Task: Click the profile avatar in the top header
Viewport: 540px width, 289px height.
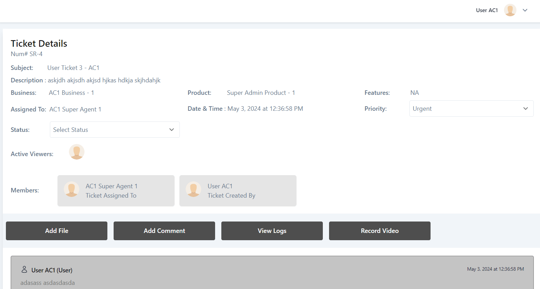Action: tap(510, 10)
